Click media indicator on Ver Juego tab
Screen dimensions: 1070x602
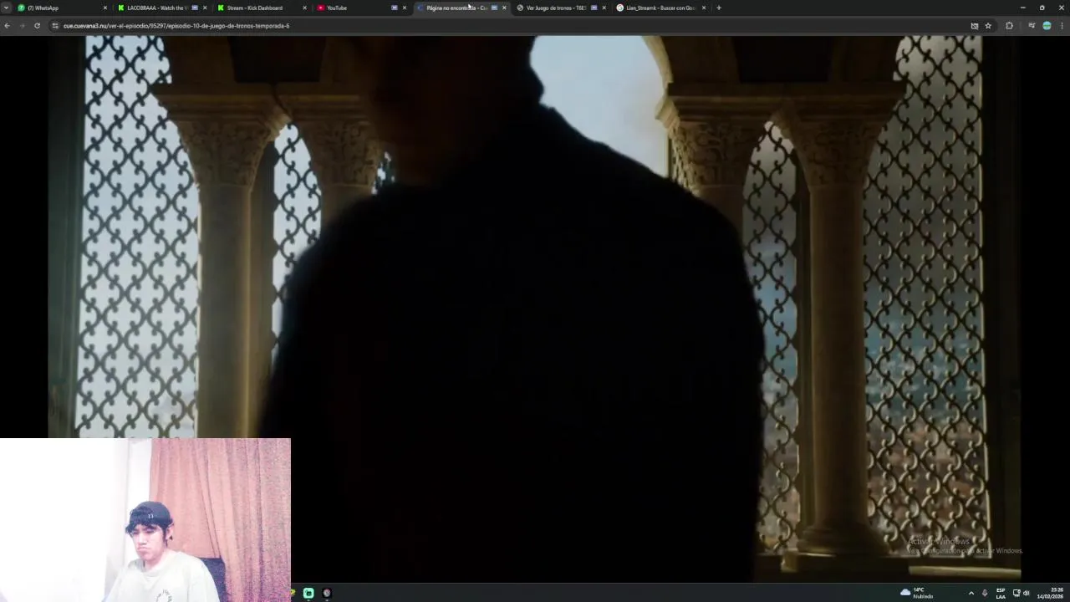pos(594,8)
